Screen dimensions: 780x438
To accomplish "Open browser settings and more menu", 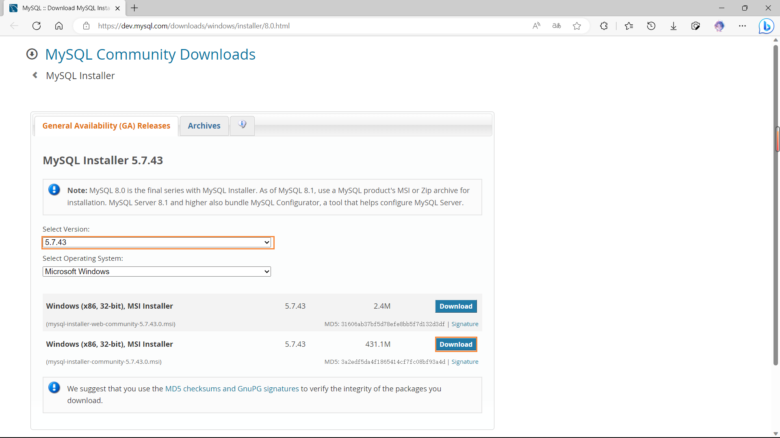I will 742,26.
